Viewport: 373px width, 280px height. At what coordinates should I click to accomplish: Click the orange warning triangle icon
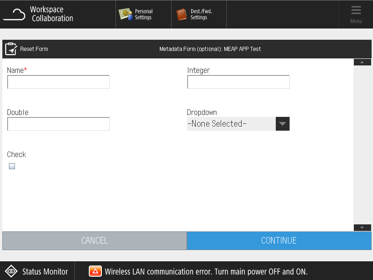tap(95, 272)
